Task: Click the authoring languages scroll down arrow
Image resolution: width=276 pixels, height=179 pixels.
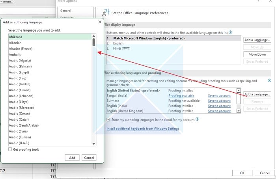Action: (x=239, y=111)
